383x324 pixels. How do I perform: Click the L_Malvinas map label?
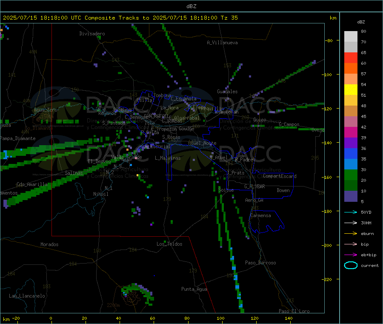pyautogui.click(x=168, y=158)
